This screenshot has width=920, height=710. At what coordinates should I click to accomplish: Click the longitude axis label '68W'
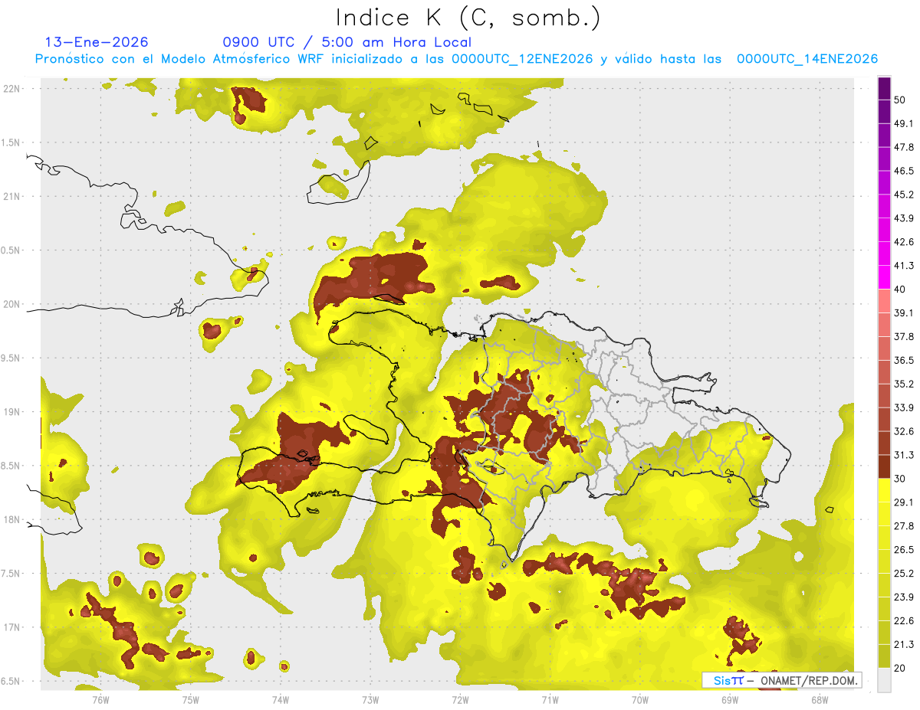point(820,700)
